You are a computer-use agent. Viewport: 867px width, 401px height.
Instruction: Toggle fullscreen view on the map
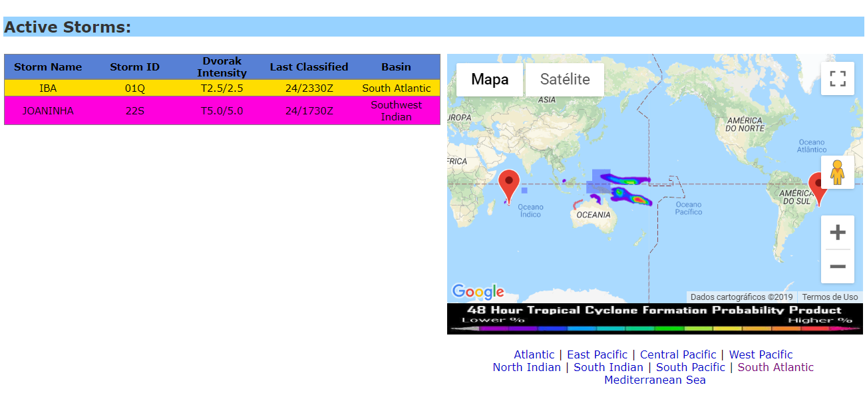click(838, 78)
